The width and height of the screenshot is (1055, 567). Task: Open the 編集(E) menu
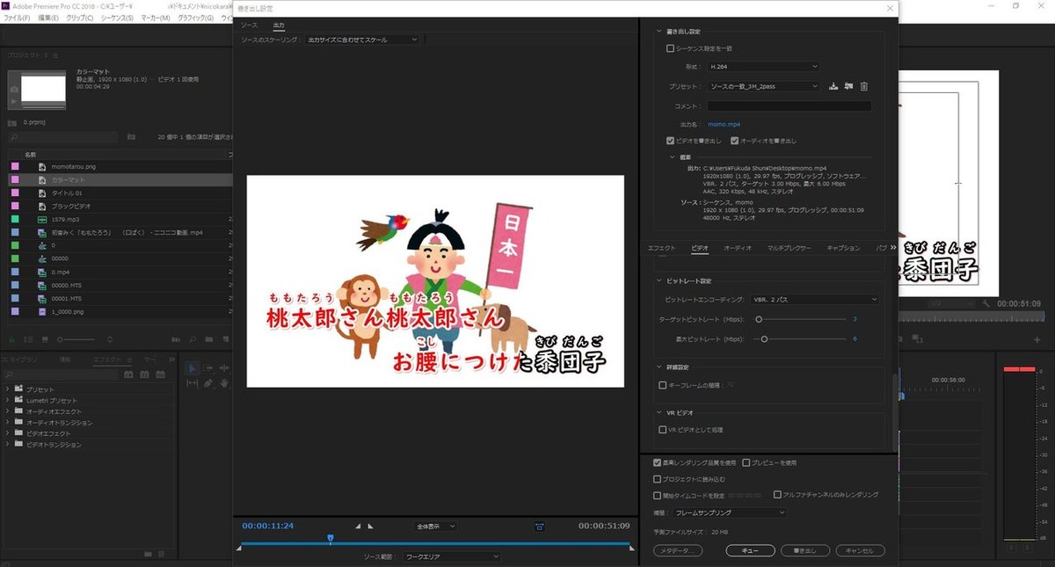(x=48, y=18)
